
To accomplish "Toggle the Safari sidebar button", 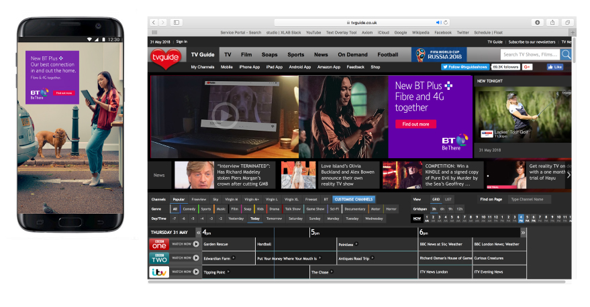I will point(177,22).
